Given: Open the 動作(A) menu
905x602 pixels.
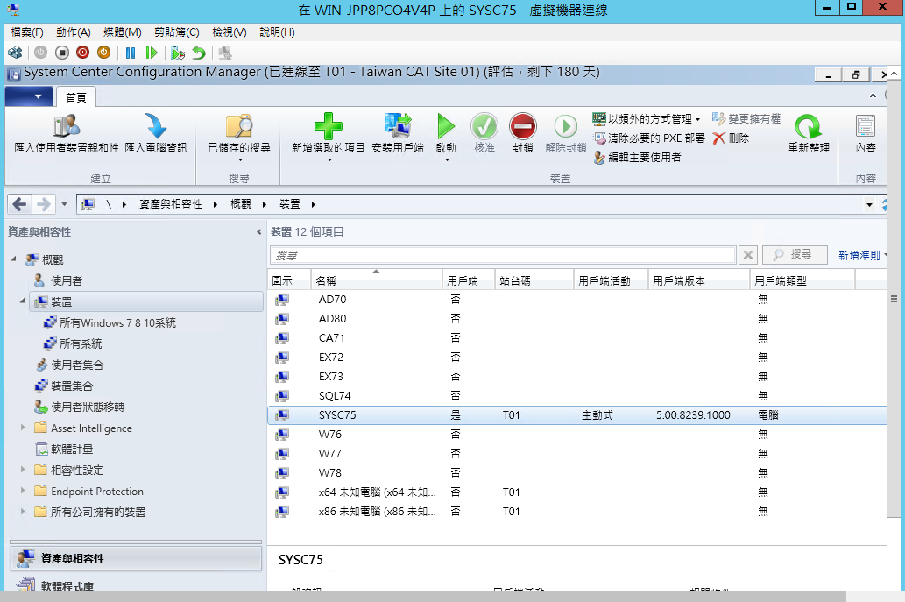Looking at the screenshot, I should tap(74, 32).
